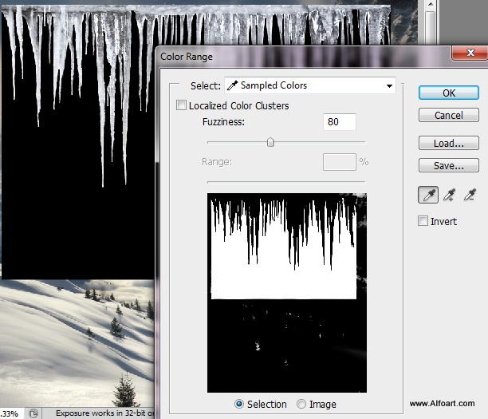The height and width of the screenshot is (419, 488).
Task: Click the black-and-white selection preview
Action: [x=286, y=292]
